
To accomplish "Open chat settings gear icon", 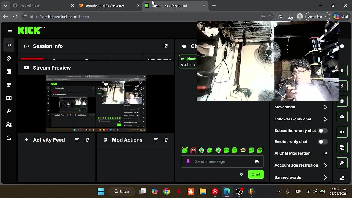I will [x=241, y=174].
